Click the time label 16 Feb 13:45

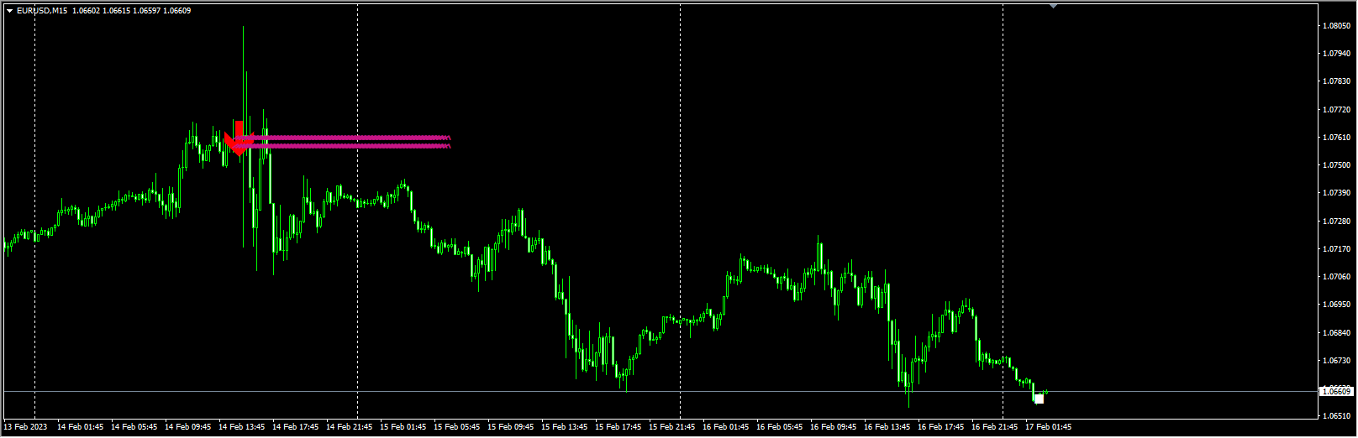(x=887, y=427)
